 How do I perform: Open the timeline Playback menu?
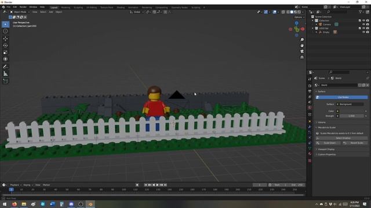pos(16,185)
